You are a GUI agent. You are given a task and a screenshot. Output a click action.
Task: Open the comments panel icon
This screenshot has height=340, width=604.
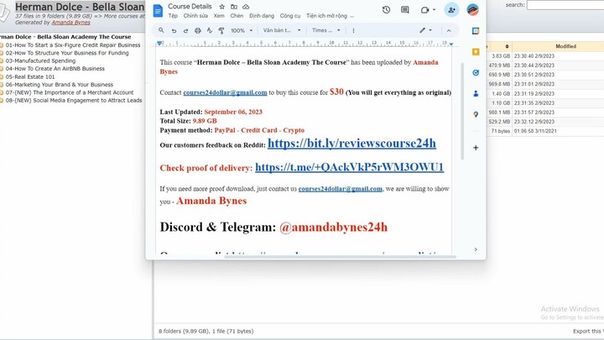pyautogui.click(x=405, y=10)
